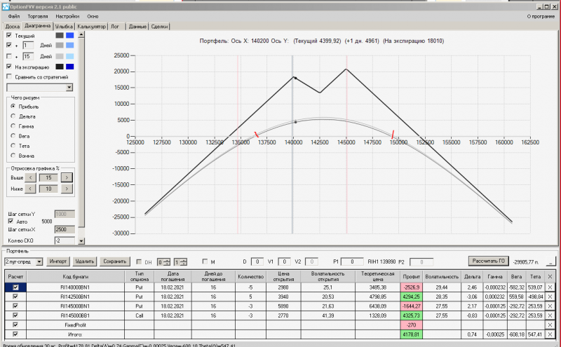Increase the Выше chart percent with right arrow

point(67,177)
